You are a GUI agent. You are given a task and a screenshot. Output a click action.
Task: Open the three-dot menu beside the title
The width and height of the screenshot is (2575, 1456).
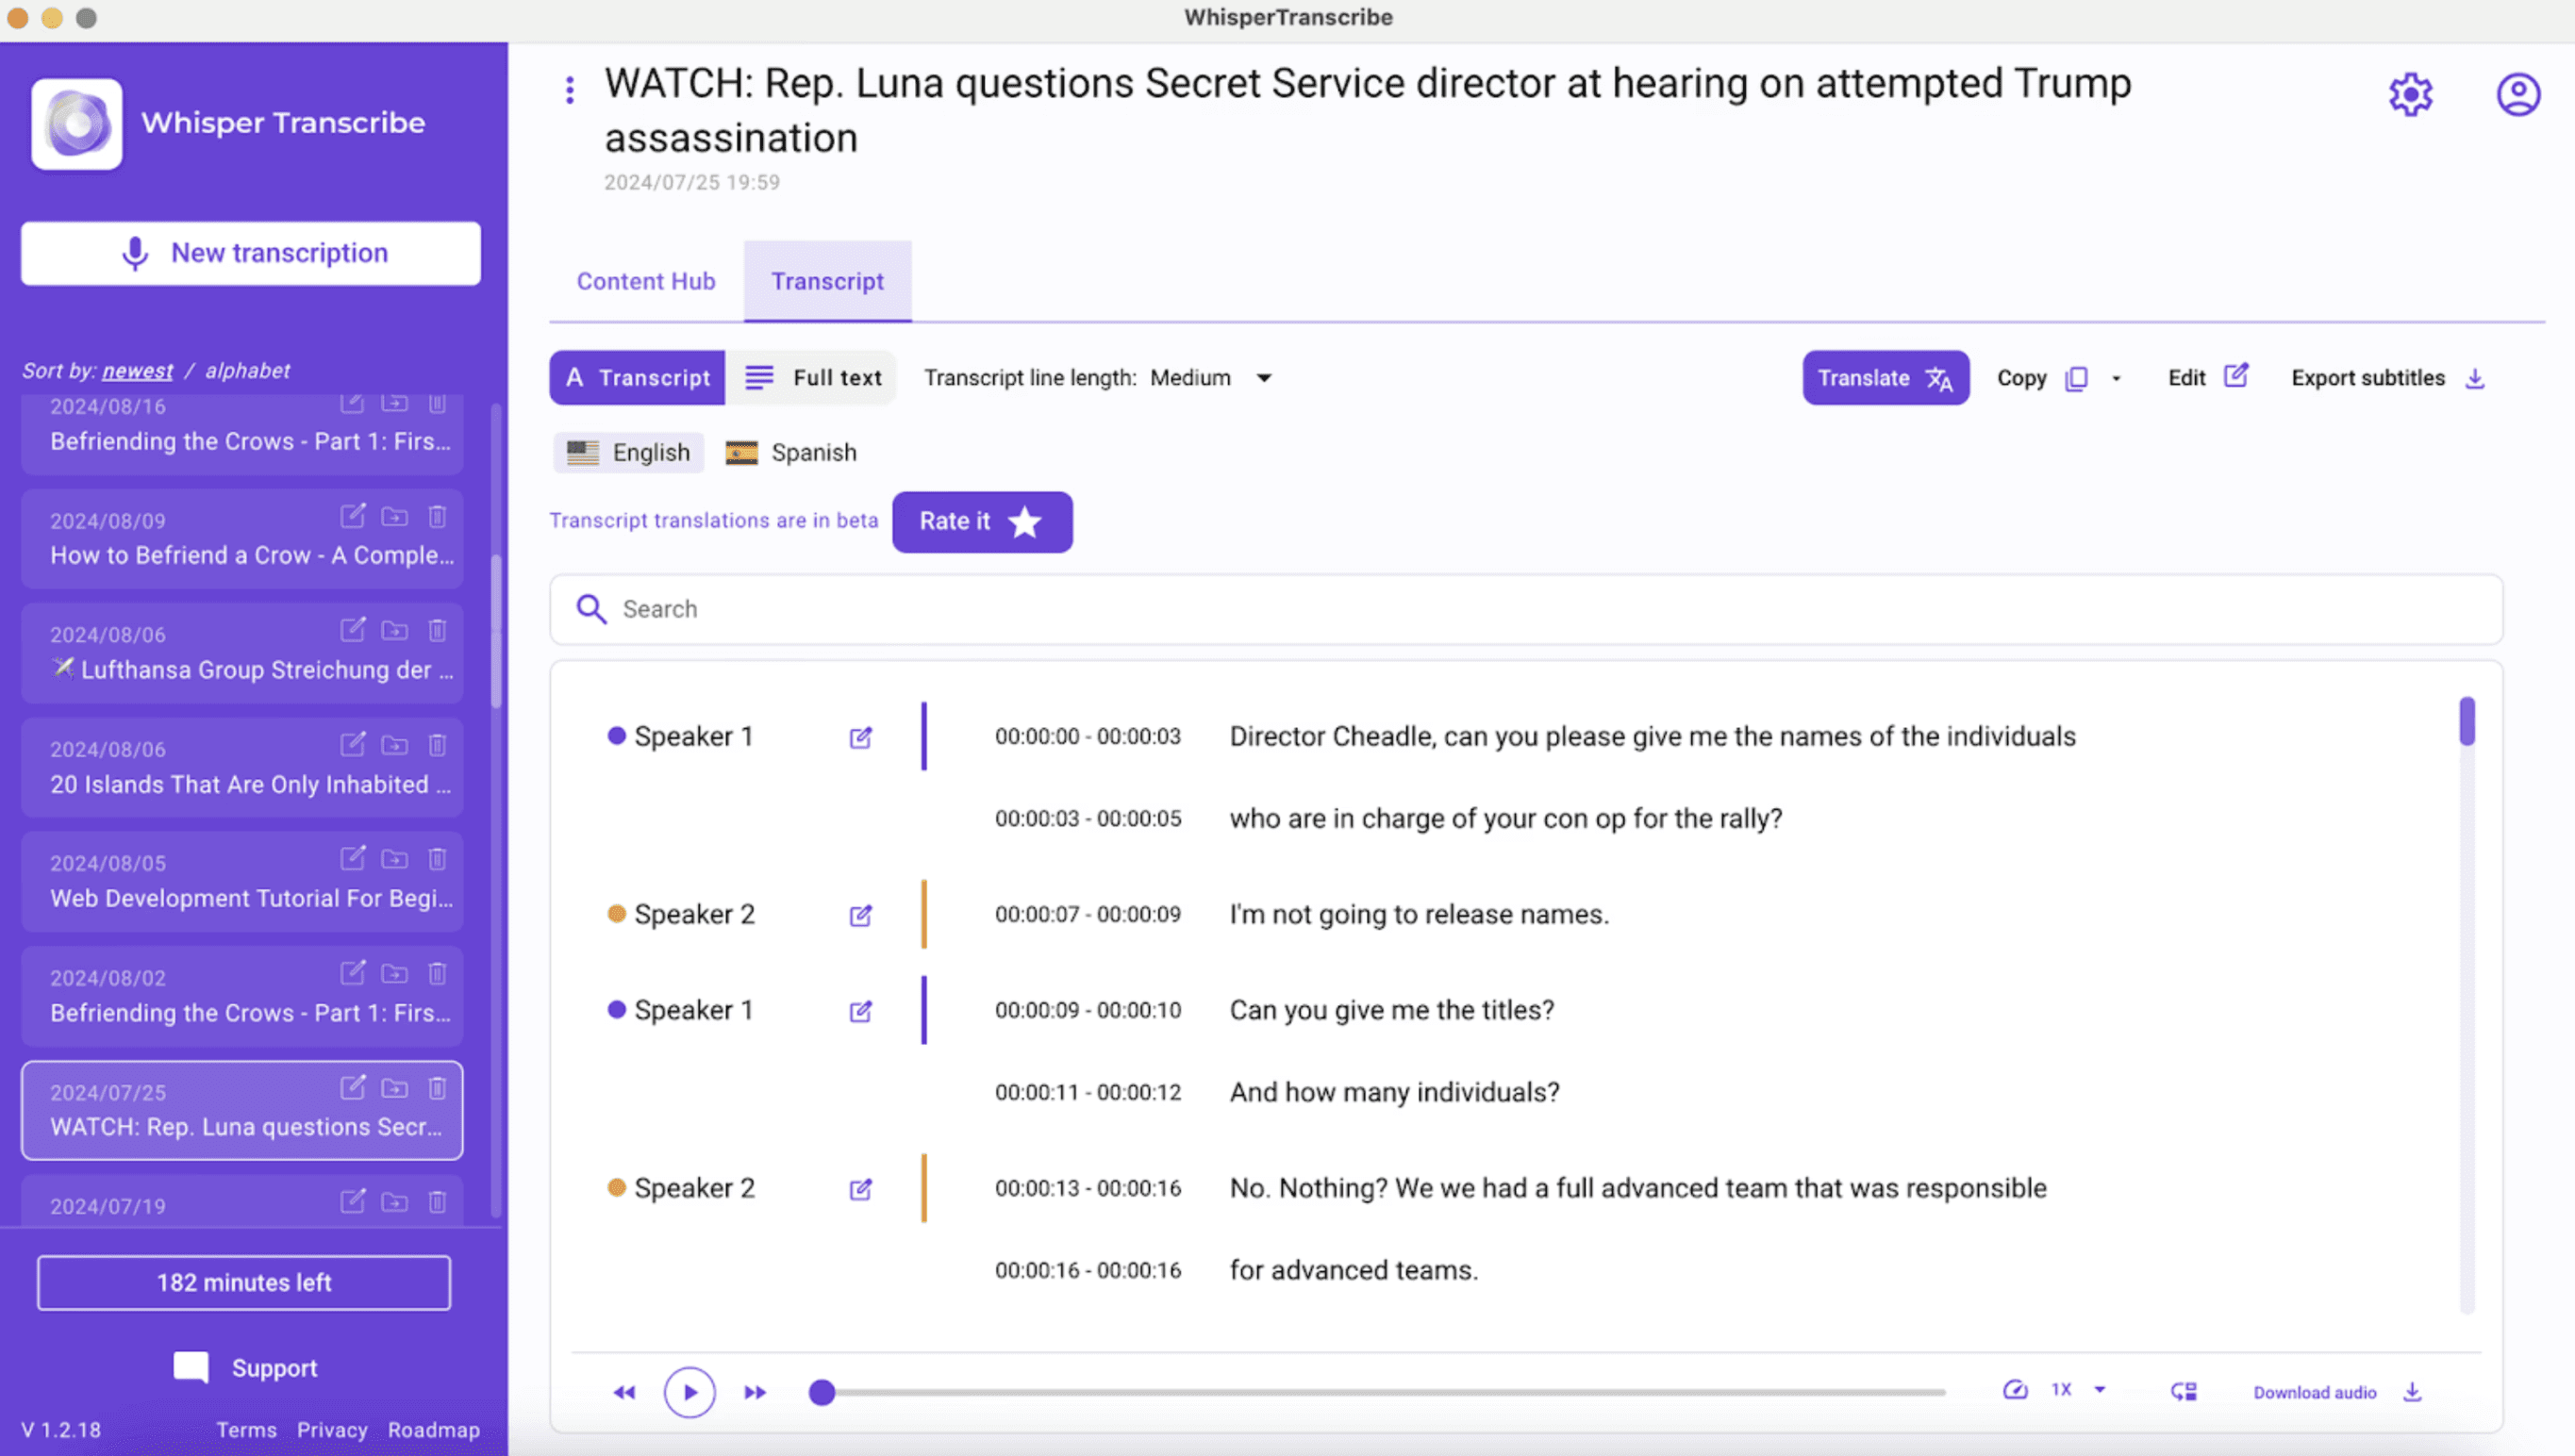[570, 89]
